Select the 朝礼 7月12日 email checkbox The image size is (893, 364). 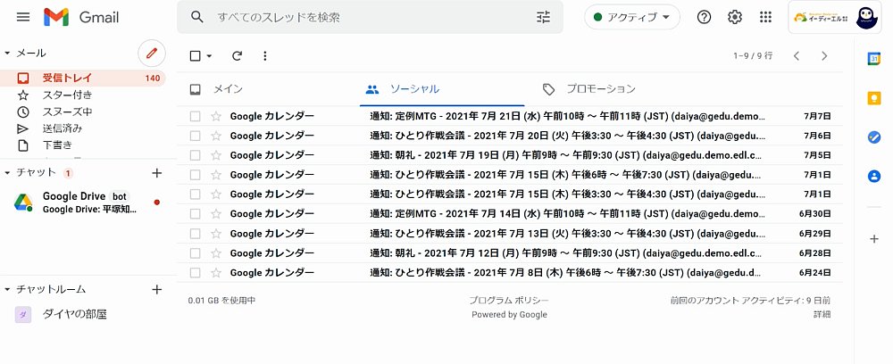click(196, 253)
